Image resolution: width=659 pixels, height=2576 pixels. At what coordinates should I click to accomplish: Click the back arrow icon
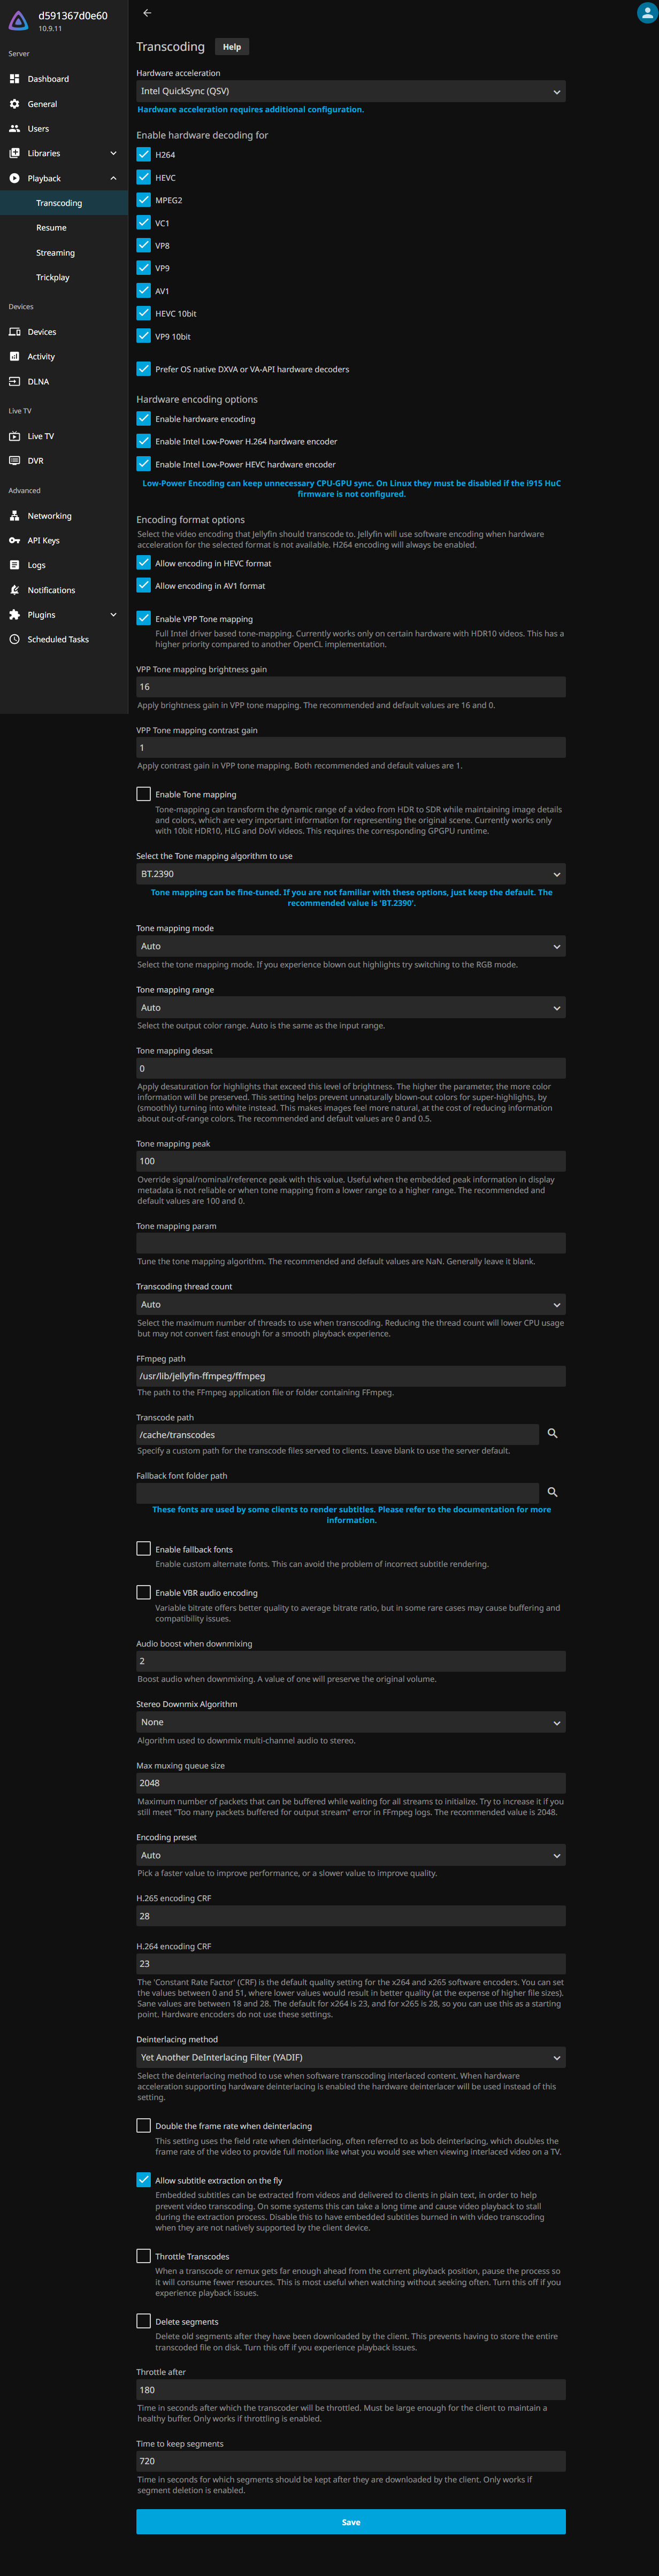click(x=147, y=13)
